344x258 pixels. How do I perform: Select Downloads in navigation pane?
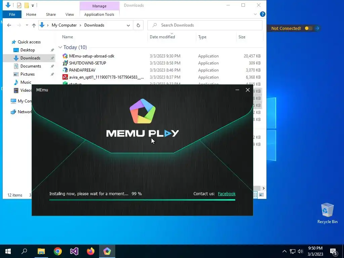point(30,58)
